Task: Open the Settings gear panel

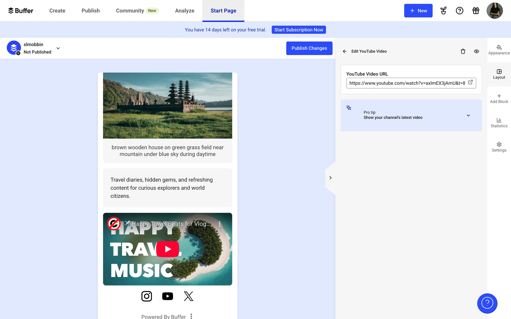Action: pyautogui.click(x=499, y=147)
